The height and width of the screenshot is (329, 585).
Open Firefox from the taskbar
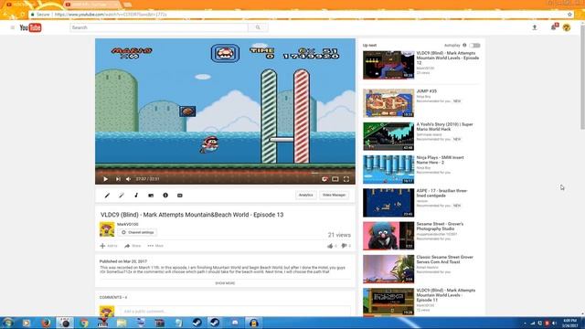click(x=46, y=323)
